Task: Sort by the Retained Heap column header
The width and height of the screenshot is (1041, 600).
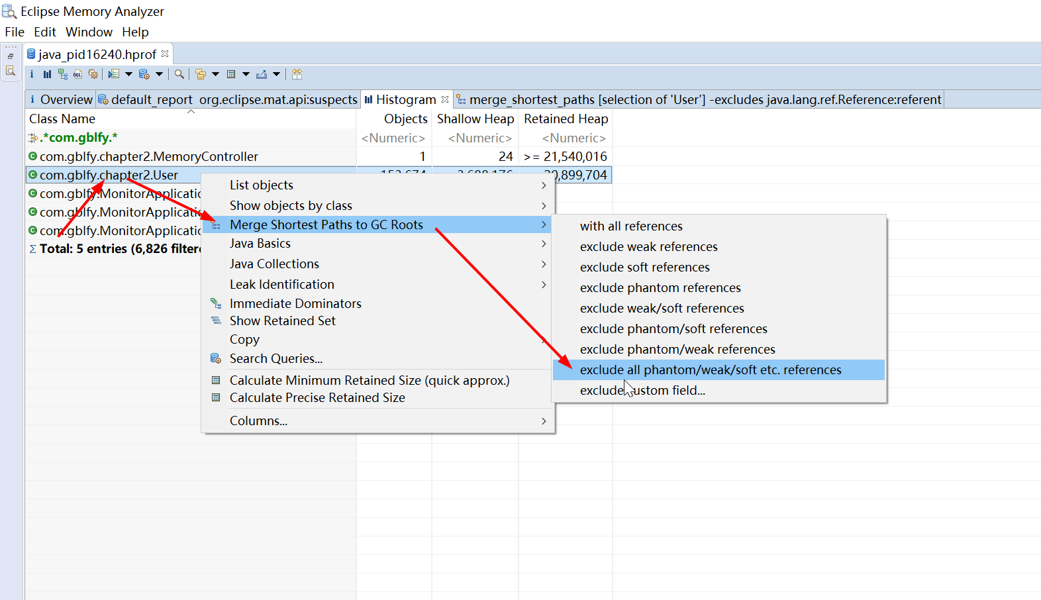Action: tap(566, 119)
